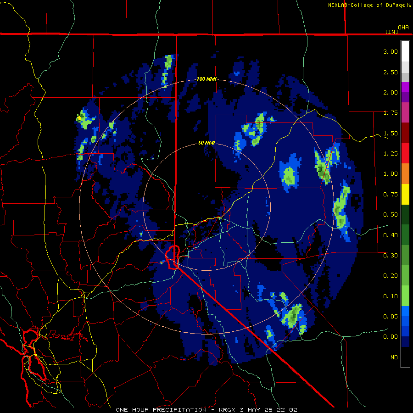Click the yellow 0.75 legend swatch

(x=405, y=194)
